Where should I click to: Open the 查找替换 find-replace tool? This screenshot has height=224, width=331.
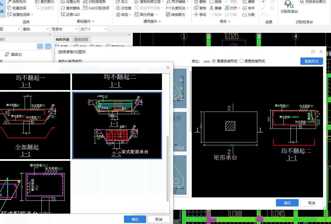[70, 8]
